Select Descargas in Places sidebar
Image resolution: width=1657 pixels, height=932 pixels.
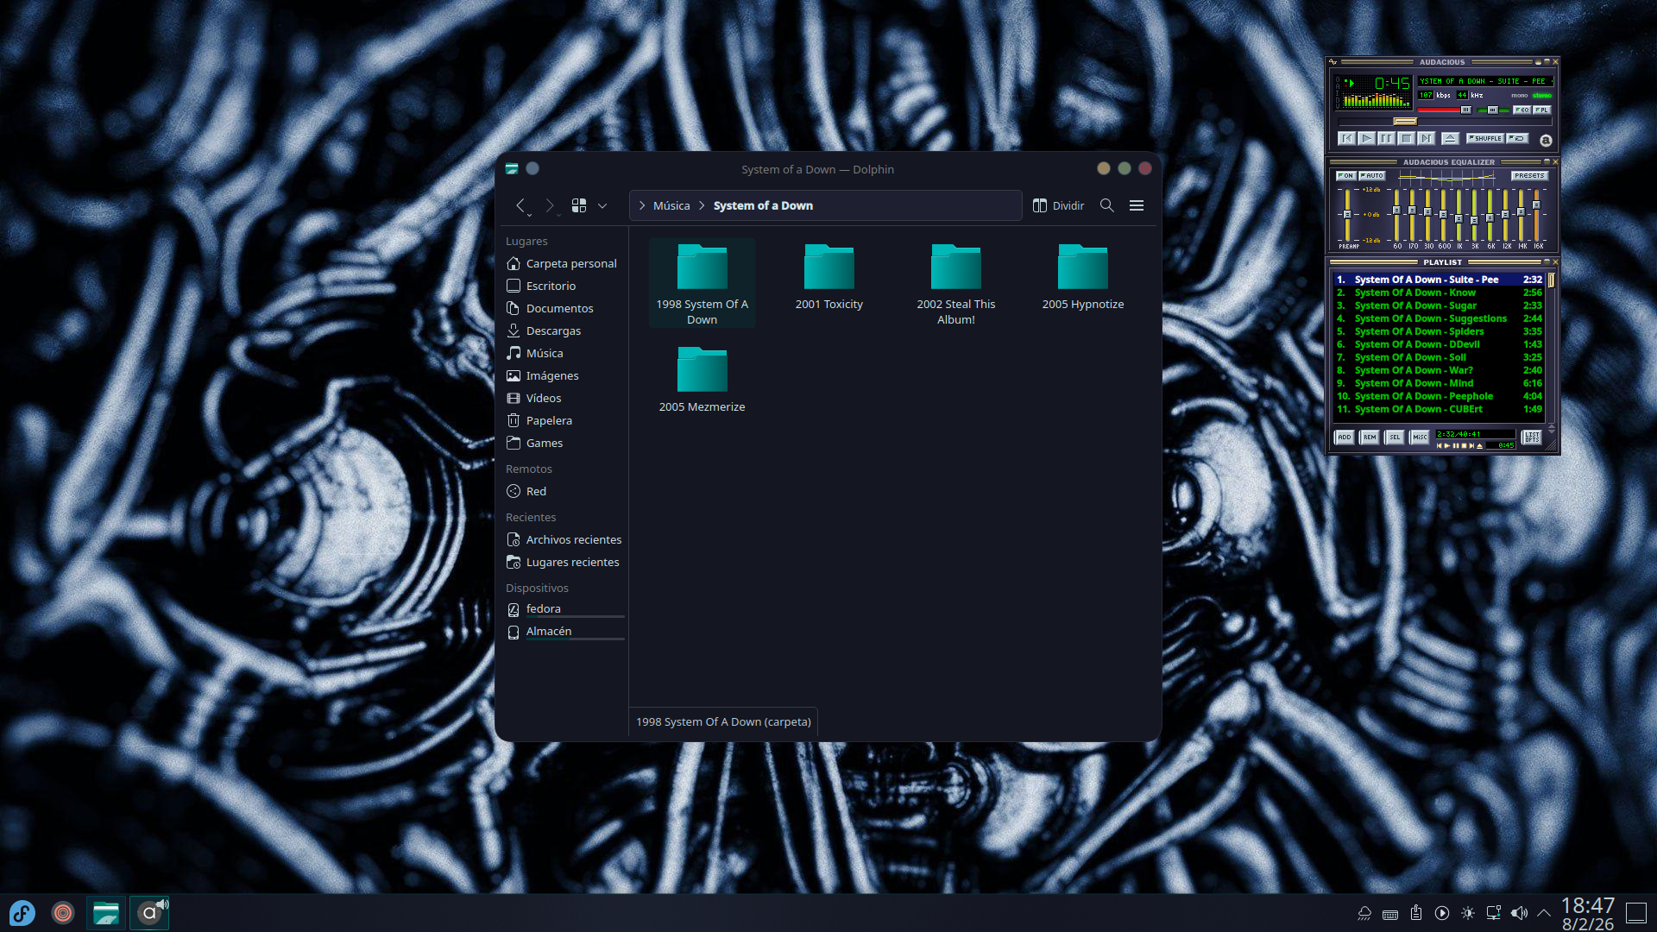(x=553, y=331)
